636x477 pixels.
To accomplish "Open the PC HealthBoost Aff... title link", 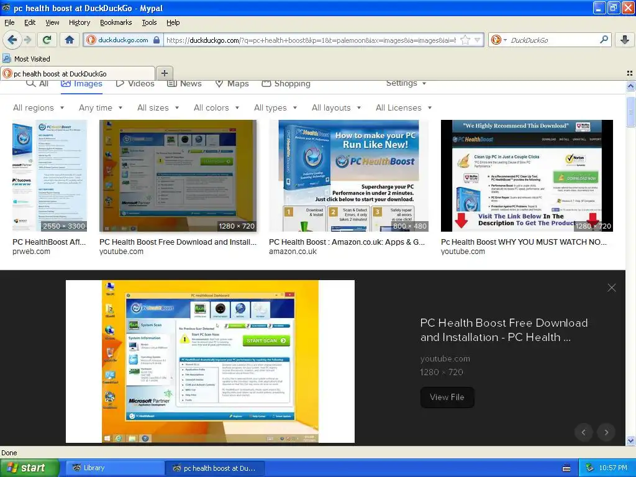I will coord(49,242).
